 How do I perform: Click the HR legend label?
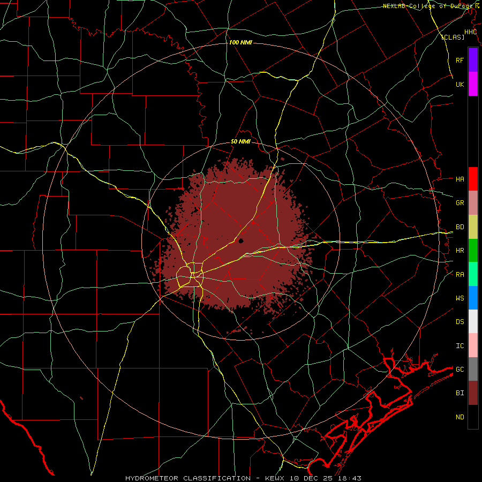coord(460,251)
